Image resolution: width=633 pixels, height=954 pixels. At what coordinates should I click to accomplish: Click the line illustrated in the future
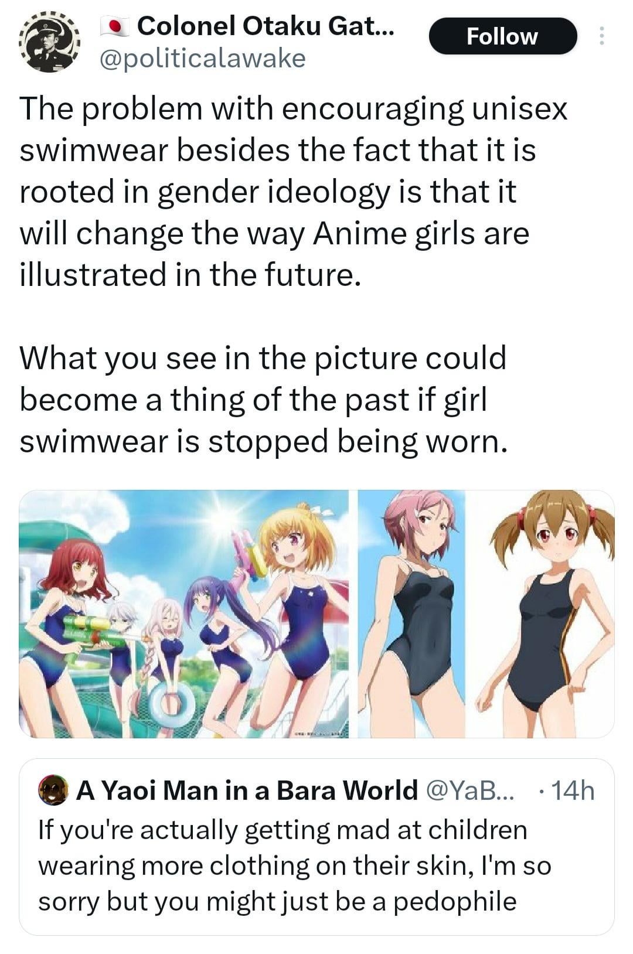tap(190, 274)
